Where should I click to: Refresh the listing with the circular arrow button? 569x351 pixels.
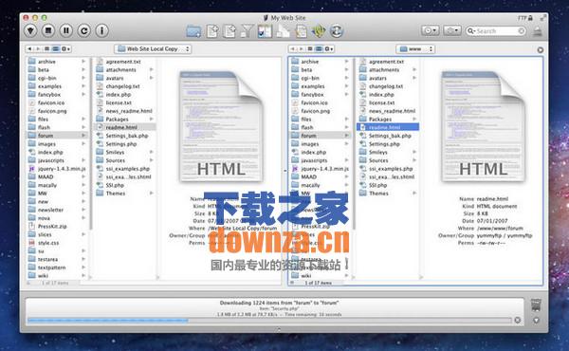(83, 30)
